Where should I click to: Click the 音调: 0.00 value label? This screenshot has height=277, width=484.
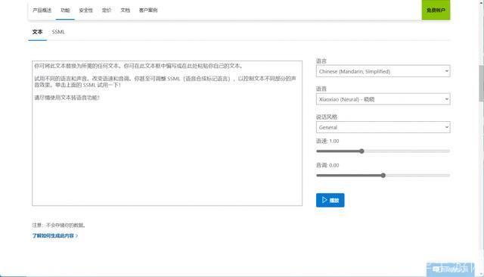point(327,165)
